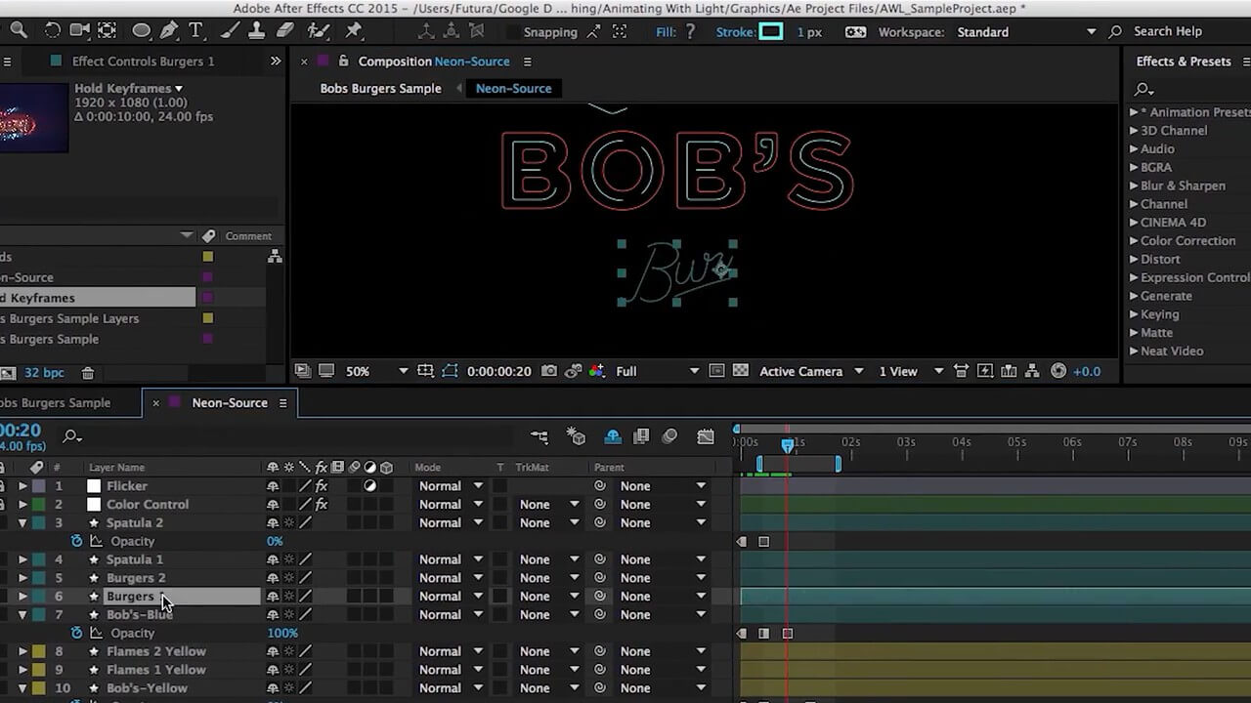Screen dimensions: 1251x703
Task: Open the Workspace dropdown set to Standard
Action: pos(1036,32)
